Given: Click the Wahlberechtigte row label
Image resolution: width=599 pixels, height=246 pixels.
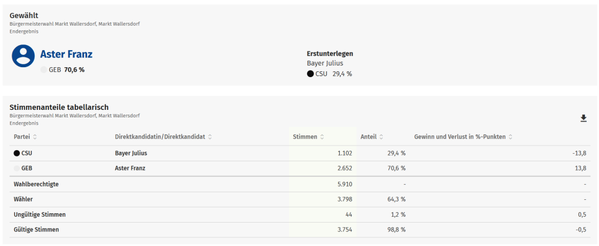Looking at the screenshot, I should (36, 184).
